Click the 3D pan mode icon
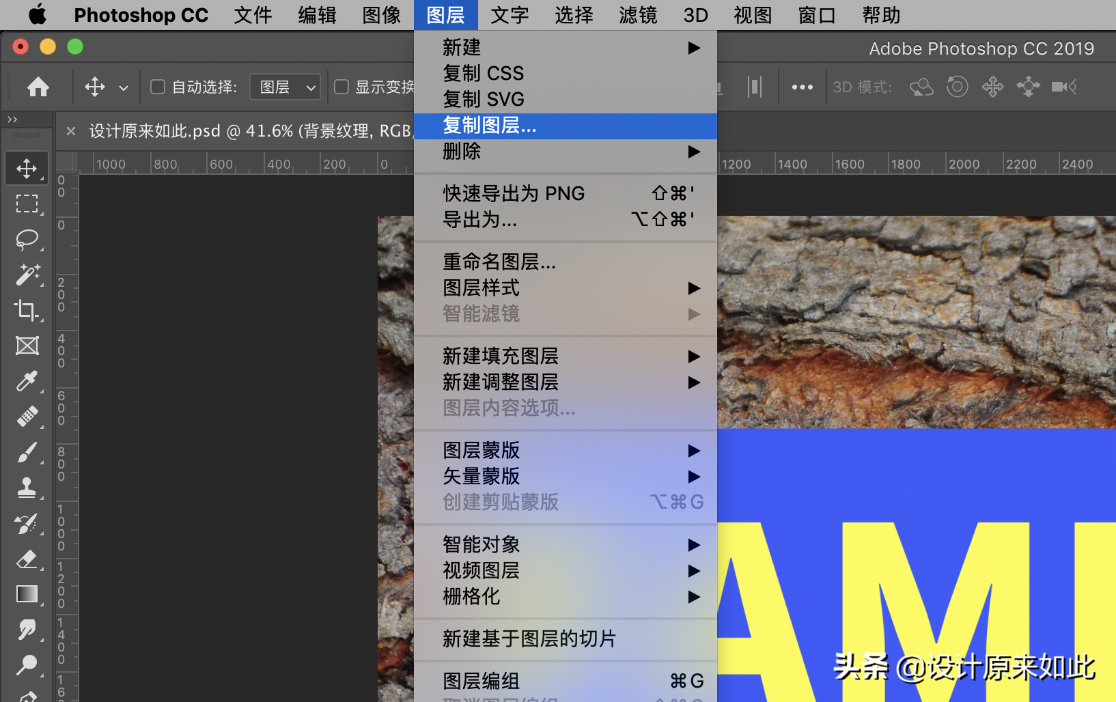This screenshot has height=702, width=1116. 993,87
